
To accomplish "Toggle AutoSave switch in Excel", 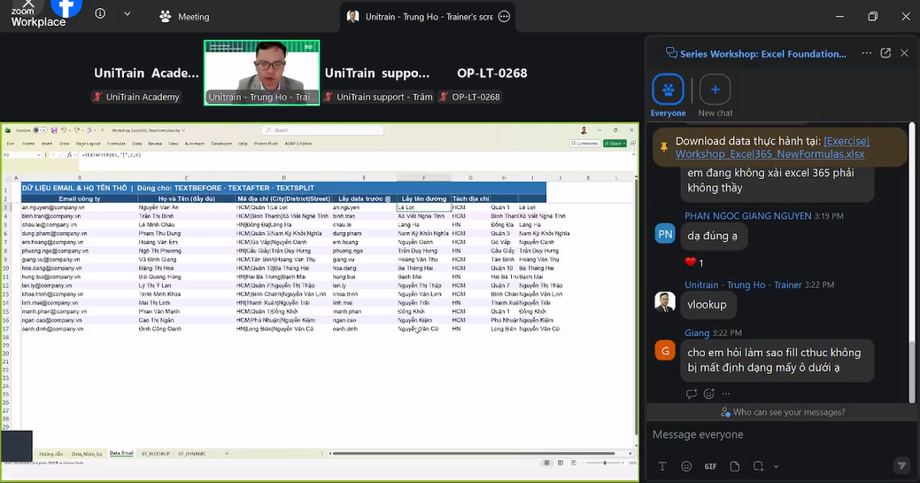I will 39,130.
